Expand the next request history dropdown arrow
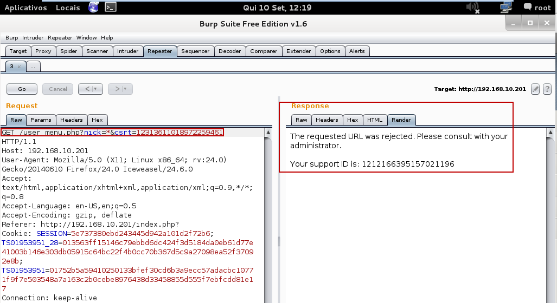Viewport: 557px width, 303px height. [x=125, y=89]
